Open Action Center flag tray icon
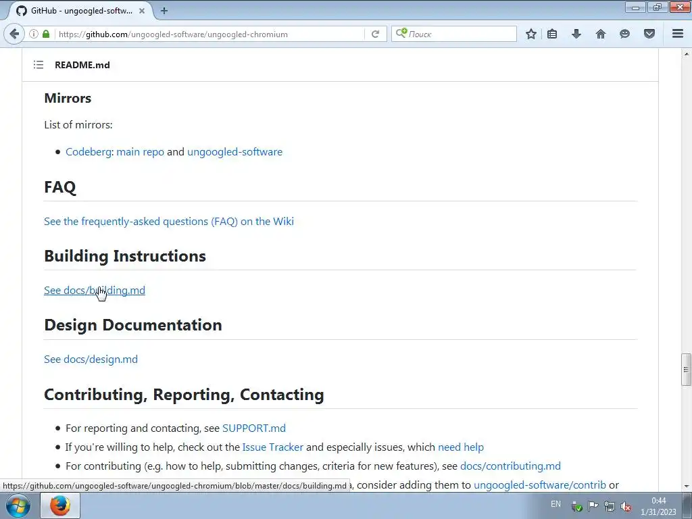 (x=593, y=506)
